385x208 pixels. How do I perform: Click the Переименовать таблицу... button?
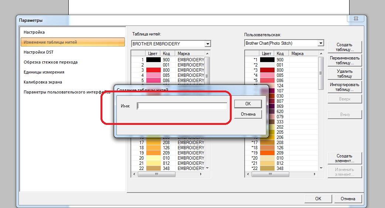344,61
